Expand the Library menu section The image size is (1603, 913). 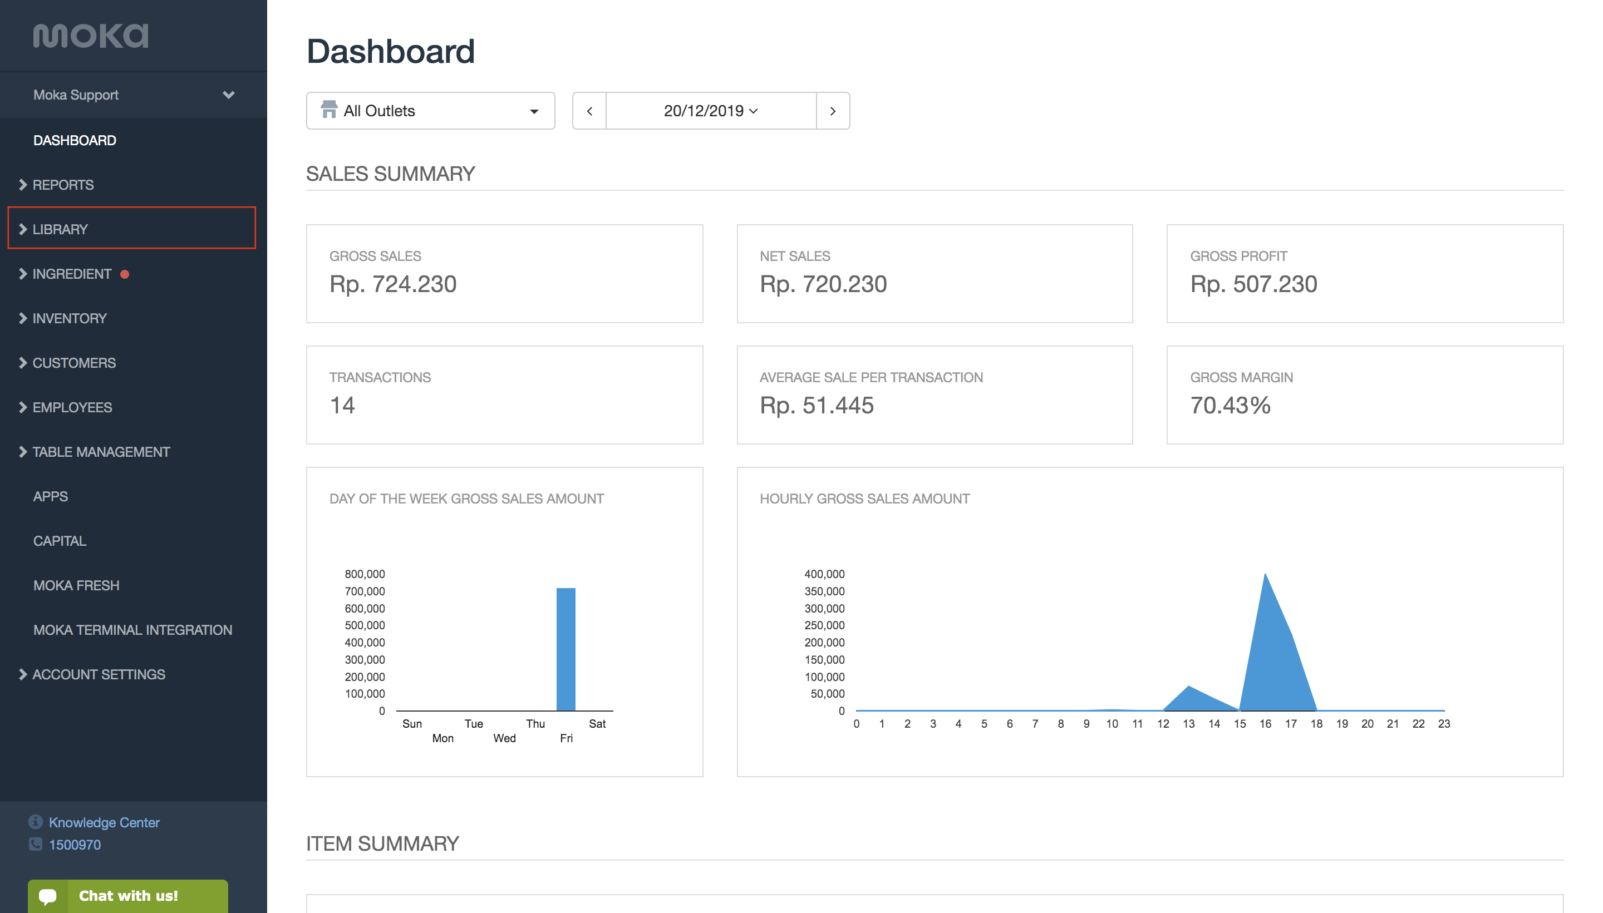coord(132,229)
